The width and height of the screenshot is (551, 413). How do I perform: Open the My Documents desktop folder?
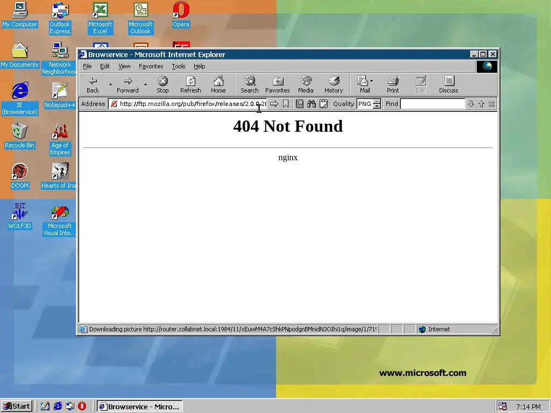[x=20, y=55]
